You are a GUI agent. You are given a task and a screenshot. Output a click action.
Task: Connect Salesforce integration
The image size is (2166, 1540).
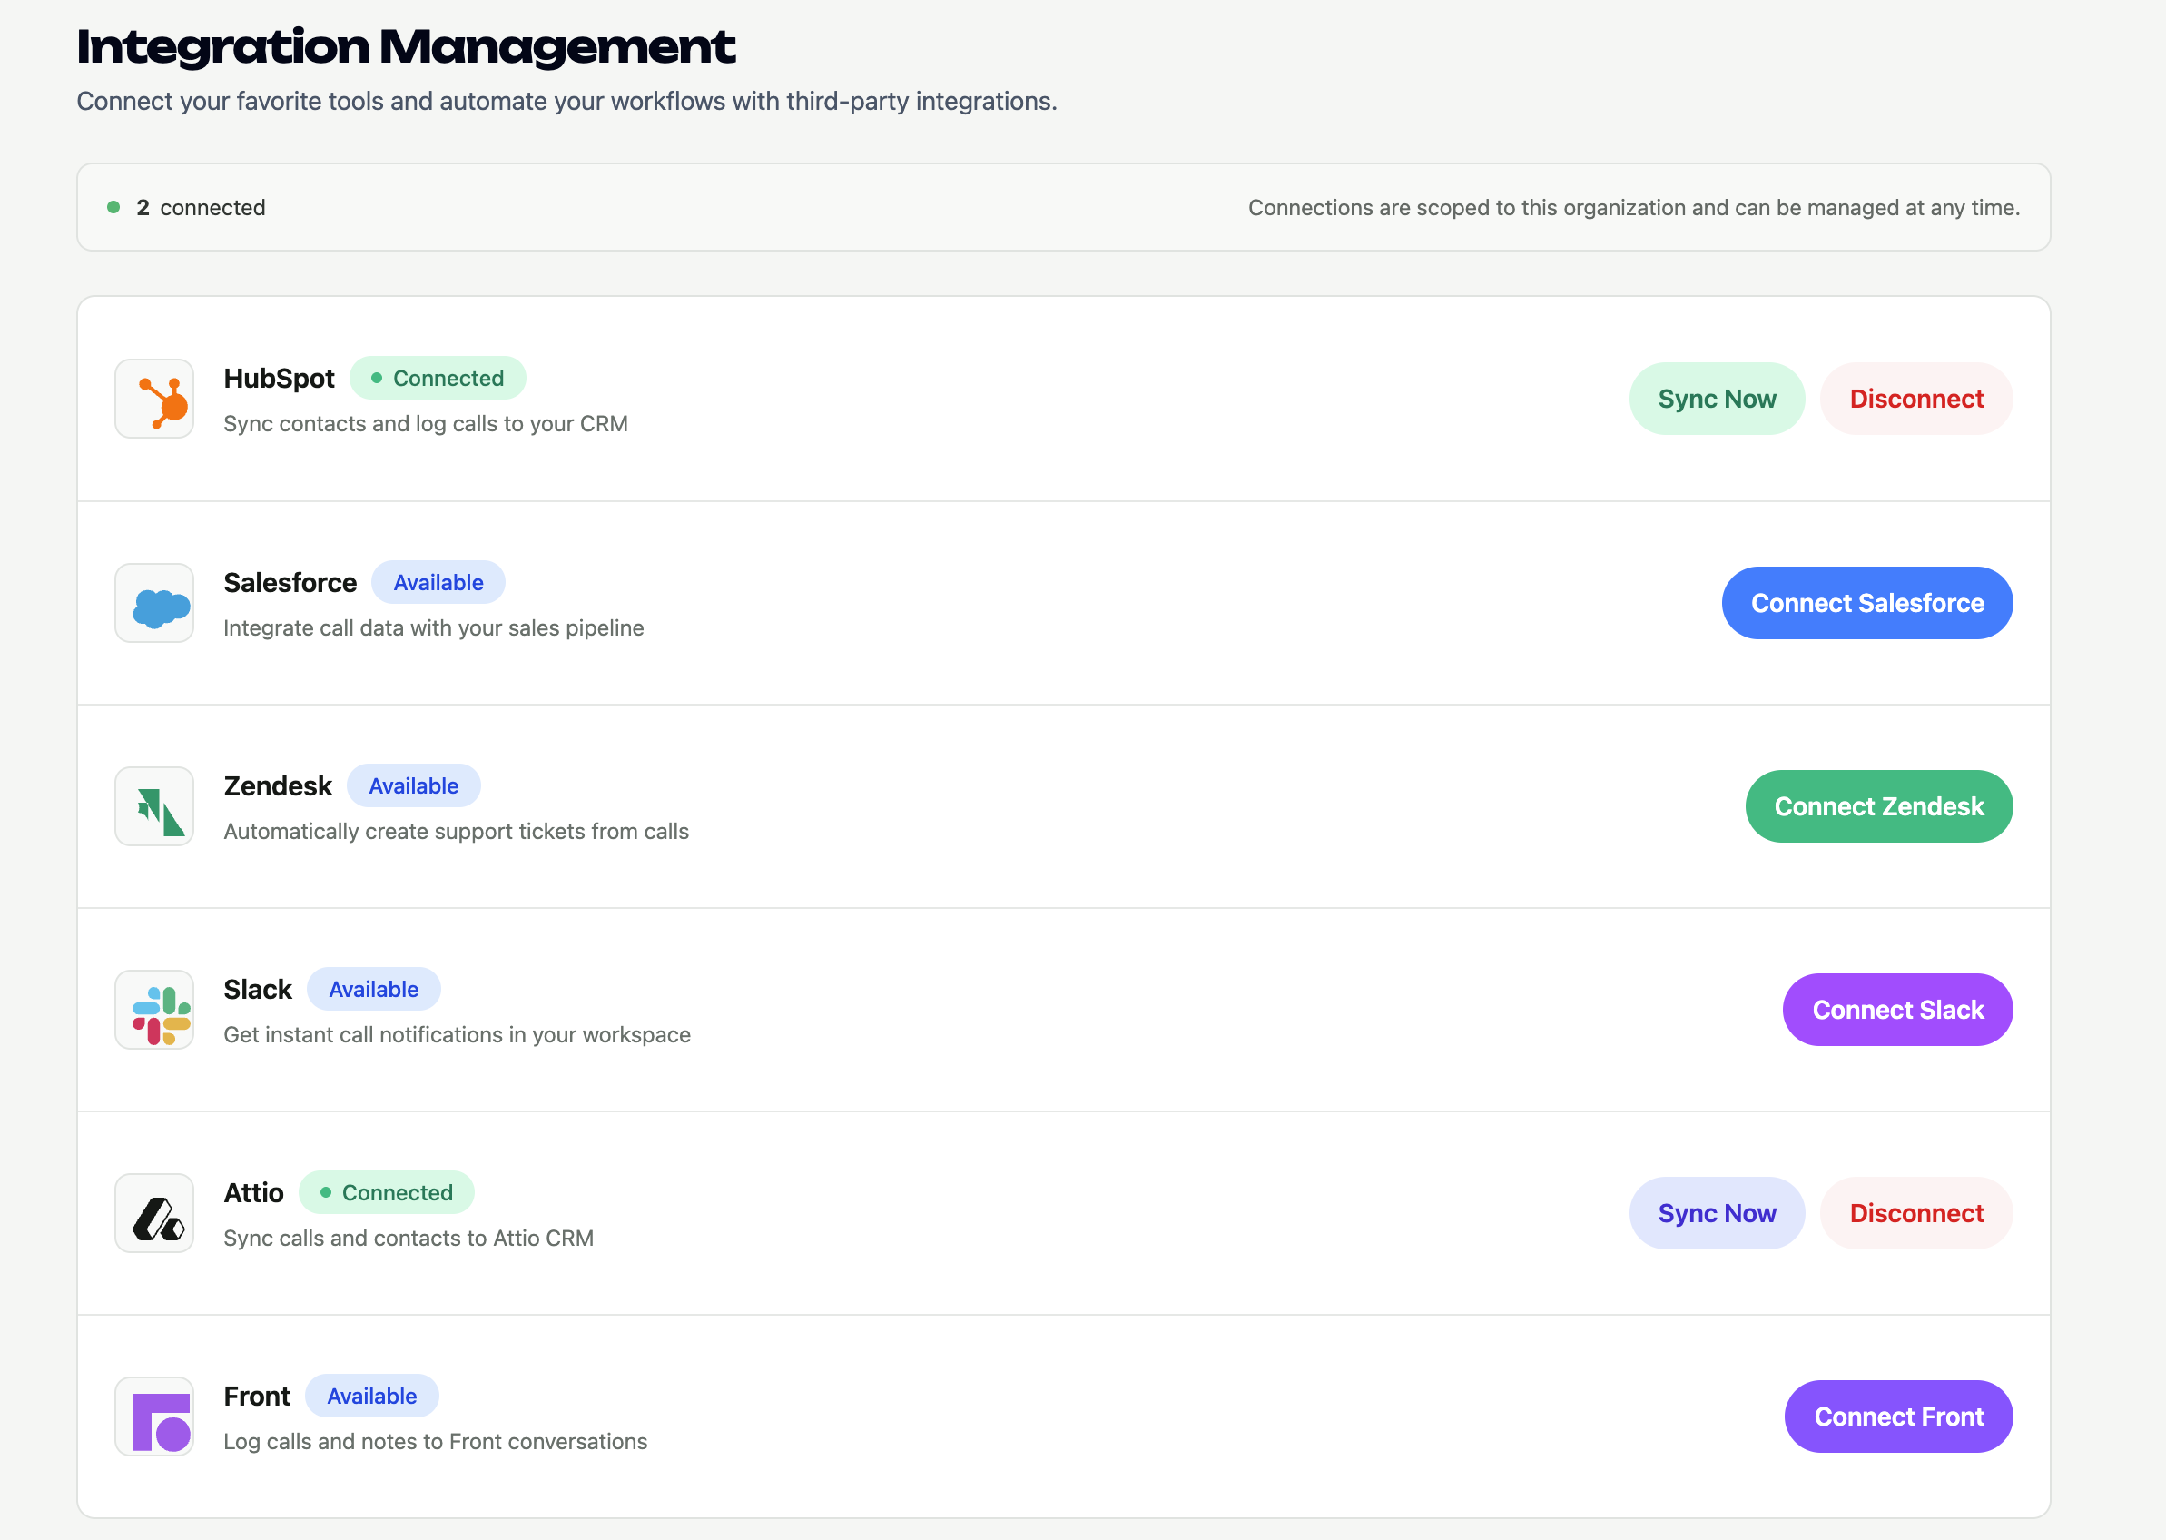click(1866, 603)
